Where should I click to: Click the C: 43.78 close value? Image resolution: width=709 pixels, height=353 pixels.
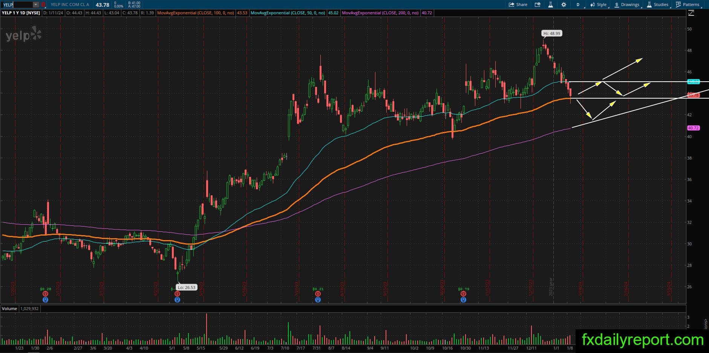pyautogui.click(x=130, y=13)
